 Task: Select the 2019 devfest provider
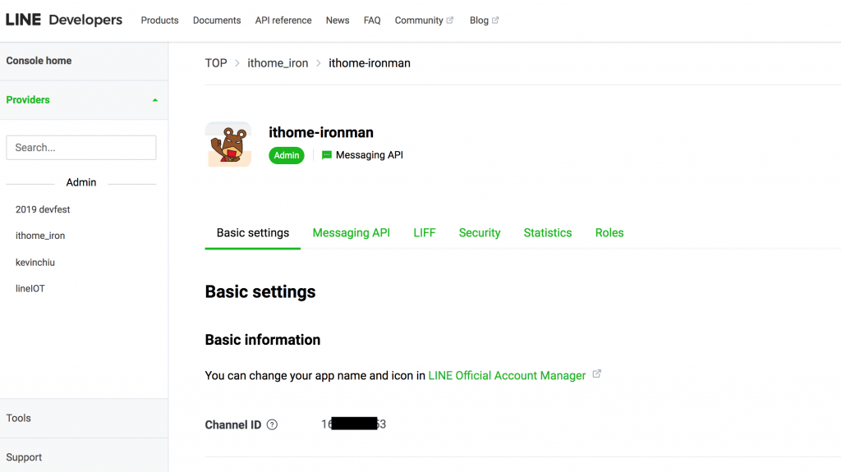point(43,209)
